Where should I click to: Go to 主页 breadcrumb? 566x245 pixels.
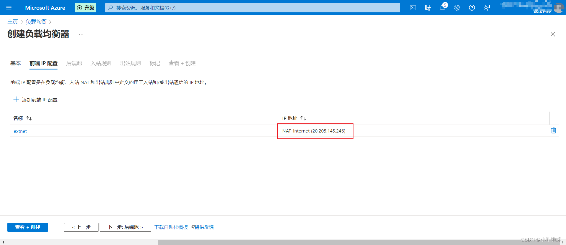[x=13, y=22]
